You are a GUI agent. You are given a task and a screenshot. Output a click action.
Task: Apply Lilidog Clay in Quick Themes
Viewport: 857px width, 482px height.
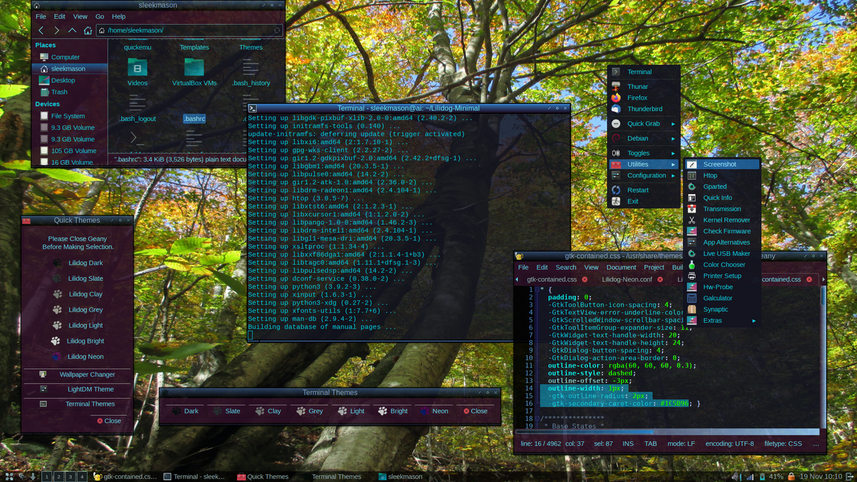[x=78, y=295]
